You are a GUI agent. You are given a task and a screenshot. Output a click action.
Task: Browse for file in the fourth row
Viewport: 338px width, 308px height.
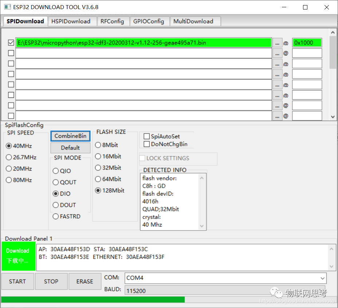click(277, 74)
